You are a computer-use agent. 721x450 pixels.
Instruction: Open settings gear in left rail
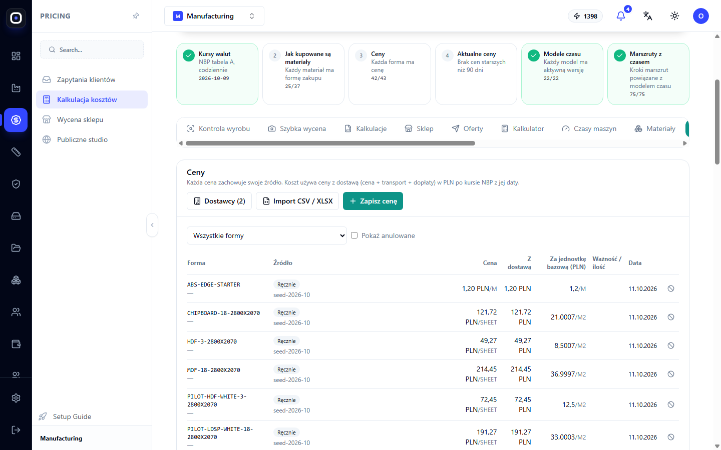[x=16, y=398]
